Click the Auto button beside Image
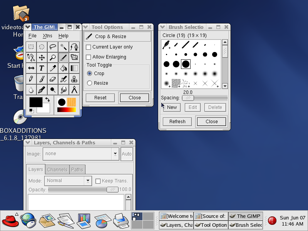This screenshot has width=308, height=231. tap(127, 154)
